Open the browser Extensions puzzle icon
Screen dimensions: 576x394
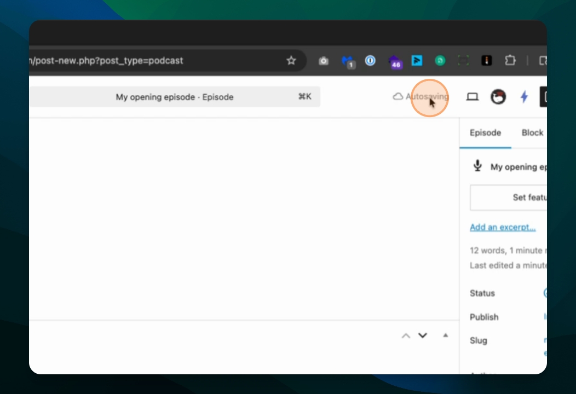point(510,60)
